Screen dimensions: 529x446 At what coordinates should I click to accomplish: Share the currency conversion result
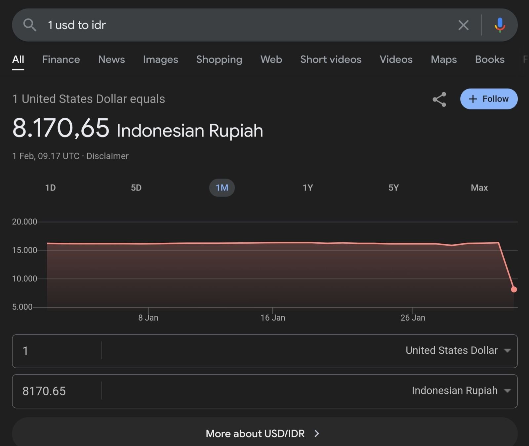point(439,99)
